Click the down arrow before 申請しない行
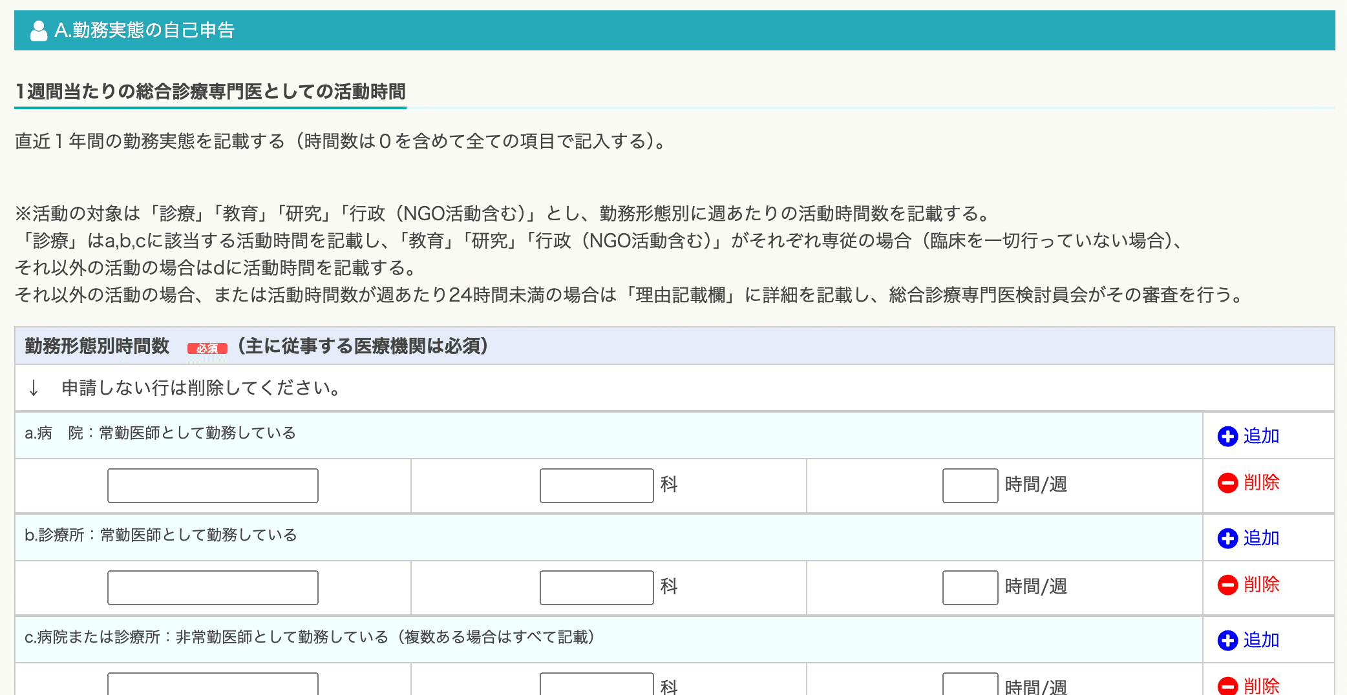The height and width of the screenshot is (695, 1347). 34,388
